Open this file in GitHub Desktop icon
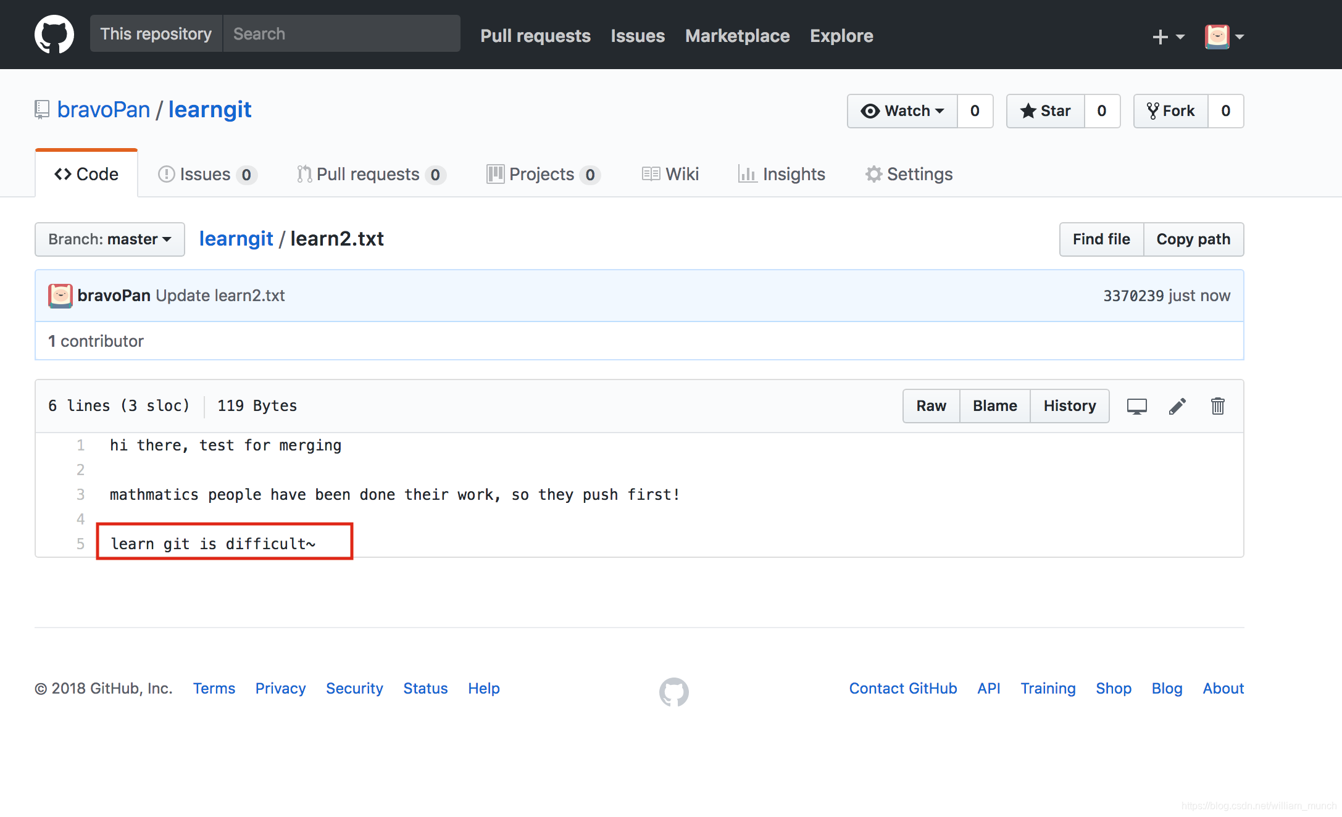Viewport: 1342px width, 817px height. coord(1136,406)
